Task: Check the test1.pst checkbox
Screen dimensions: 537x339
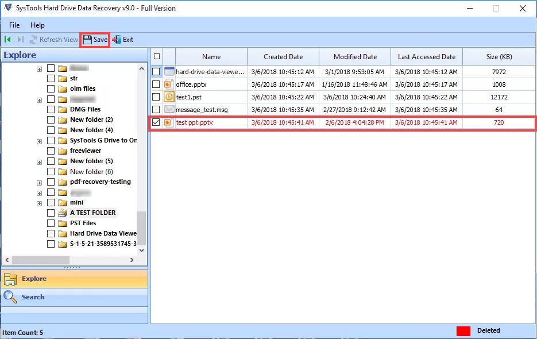Action: (x=156, y=97)
